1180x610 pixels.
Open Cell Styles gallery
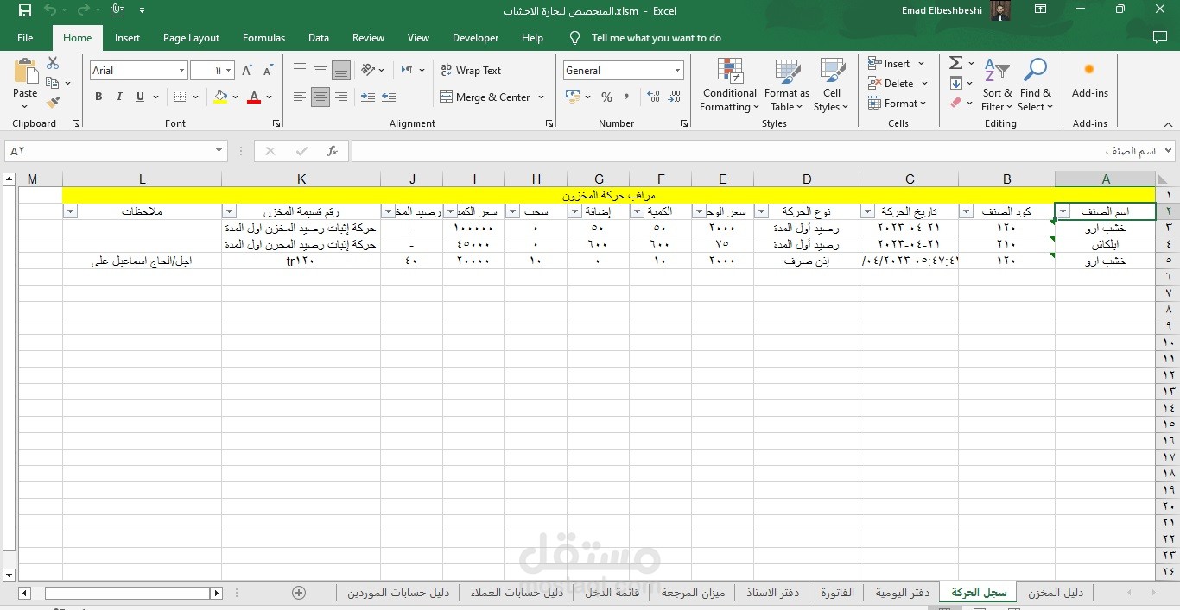click(832, 85)
